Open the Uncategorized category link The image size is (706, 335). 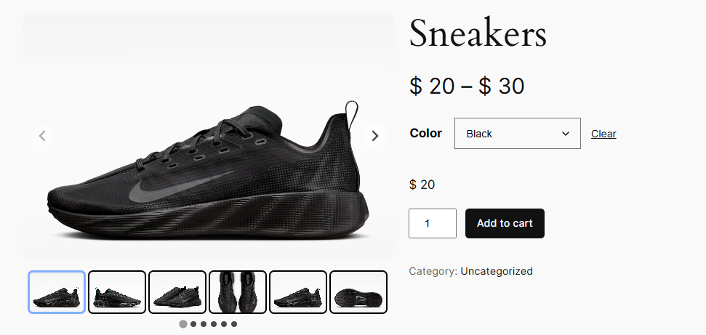pyautogui.click(x=497, y=271)
